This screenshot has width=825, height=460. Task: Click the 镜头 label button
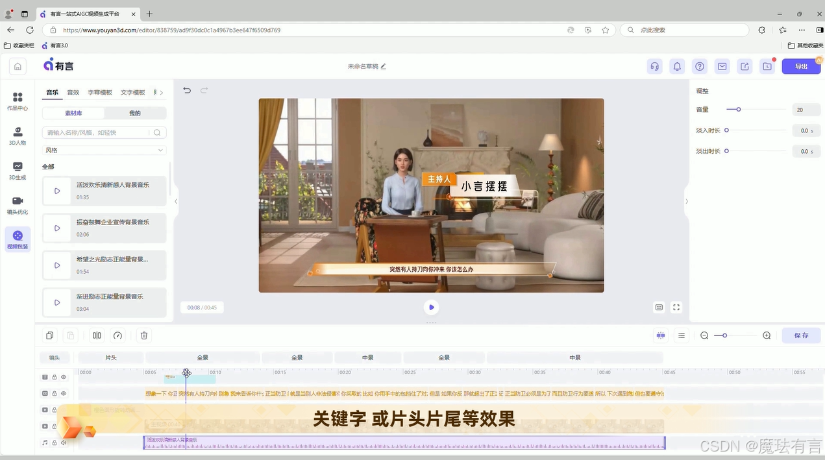pos(55,357)
